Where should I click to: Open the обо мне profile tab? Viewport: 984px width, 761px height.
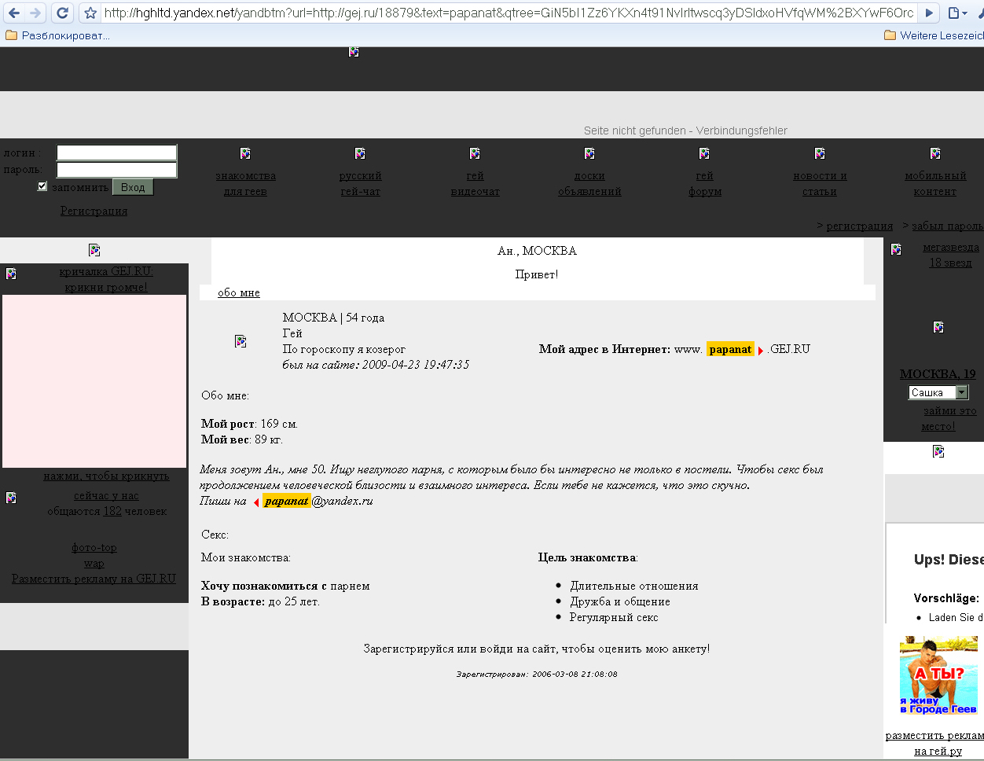click(238, 292)
